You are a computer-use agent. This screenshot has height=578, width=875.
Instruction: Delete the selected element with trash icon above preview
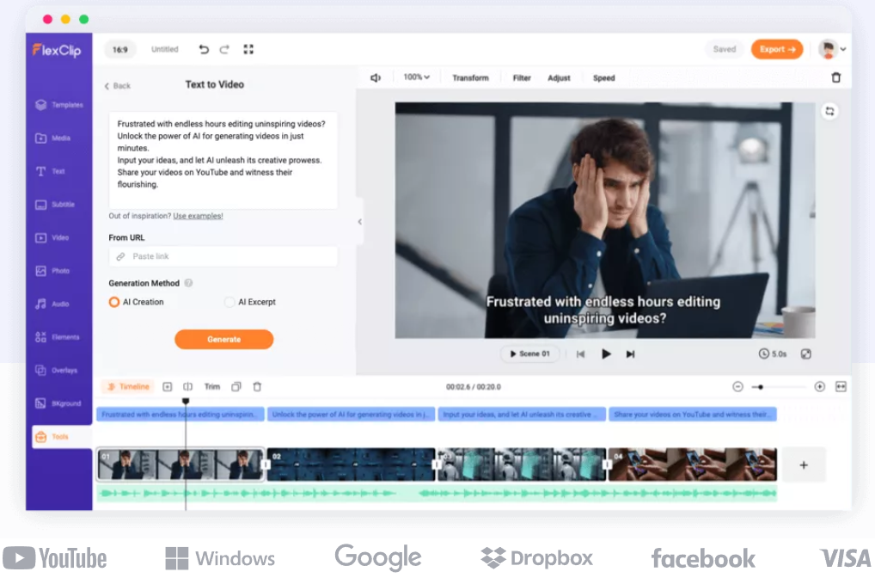(836, 77)
